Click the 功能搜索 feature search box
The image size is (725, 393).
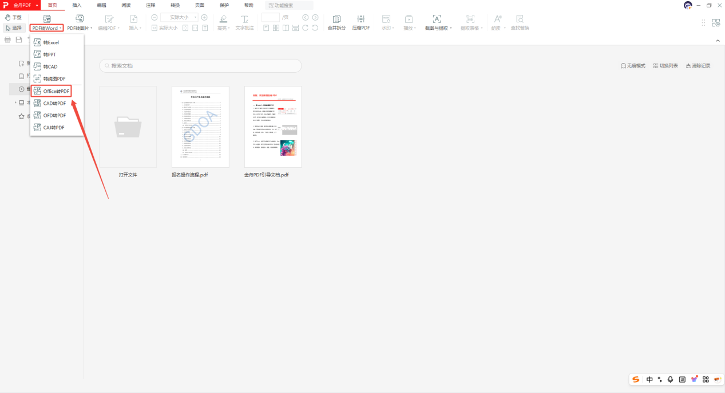coord(290,5)
